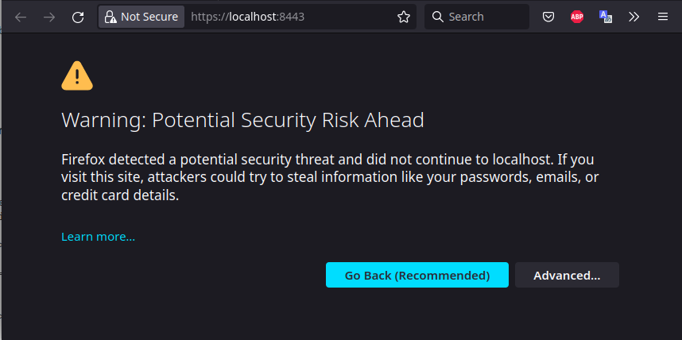Click Go Back (Recommended) button

417,275
